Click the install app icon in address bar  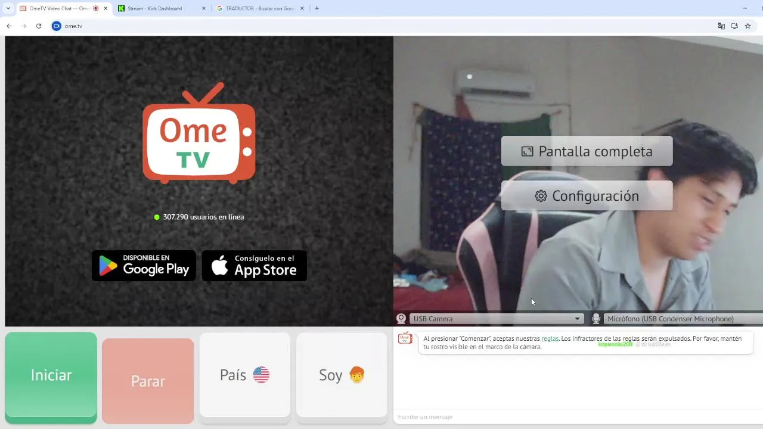[x=734, y=26]
